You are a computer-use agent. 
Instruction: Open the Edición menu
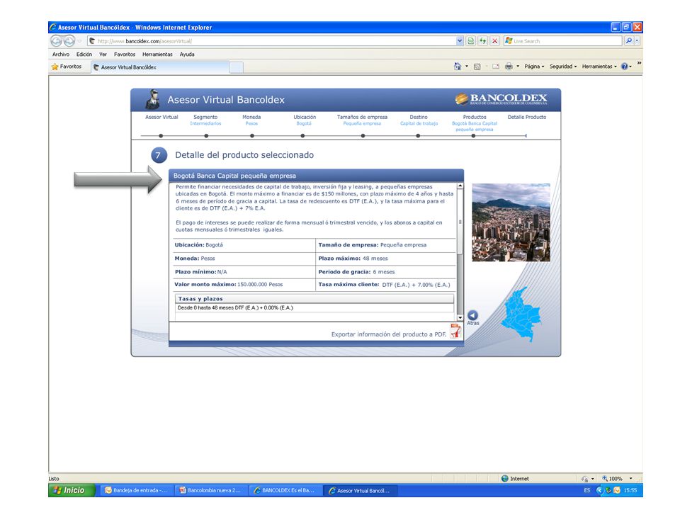click(84, 55)
